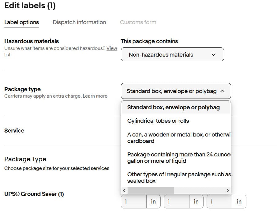Click the up chevron on Package type

tap(223, 91)
